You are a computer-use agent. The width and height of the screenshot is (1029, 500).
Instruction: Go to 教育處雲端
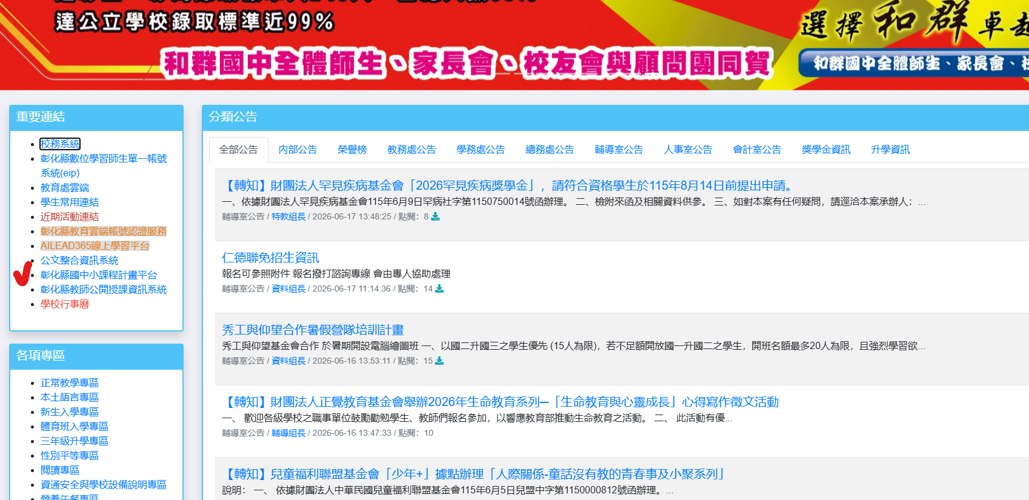65,187
